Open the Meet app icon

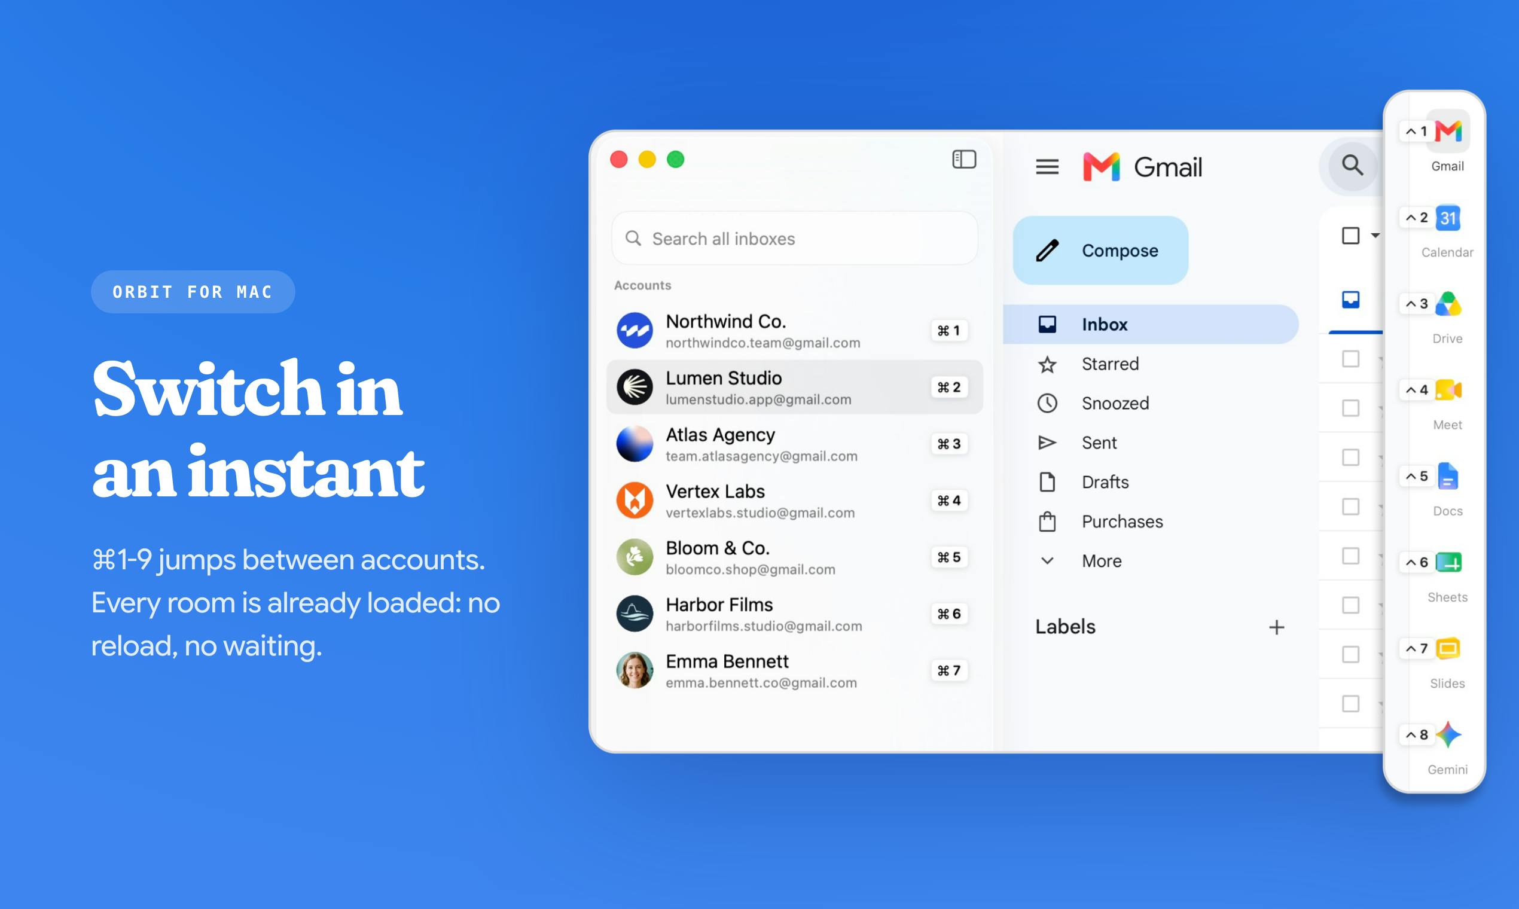pyautogui.click(x=1448, y=390)
